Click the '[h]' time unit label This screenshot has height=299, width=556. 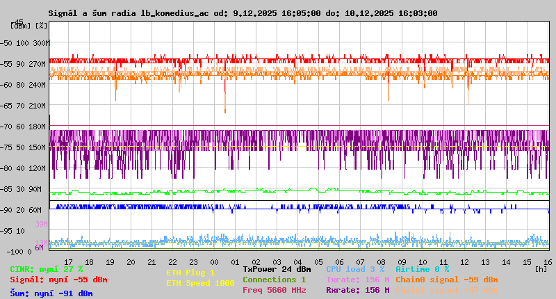pyautogui.click(x=541, y=269)
